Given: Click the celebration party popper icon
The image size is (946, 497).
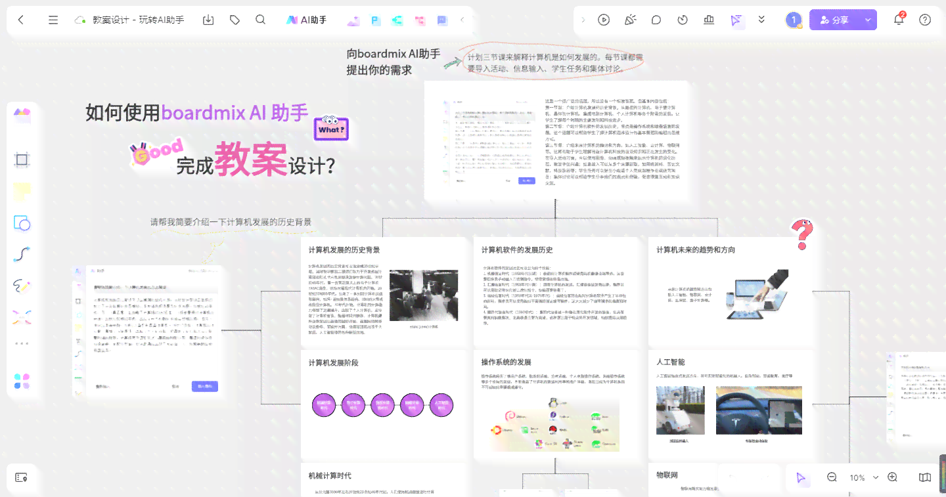Looking at the screenshot, I should pyautogui.click(x=630, y=20).
